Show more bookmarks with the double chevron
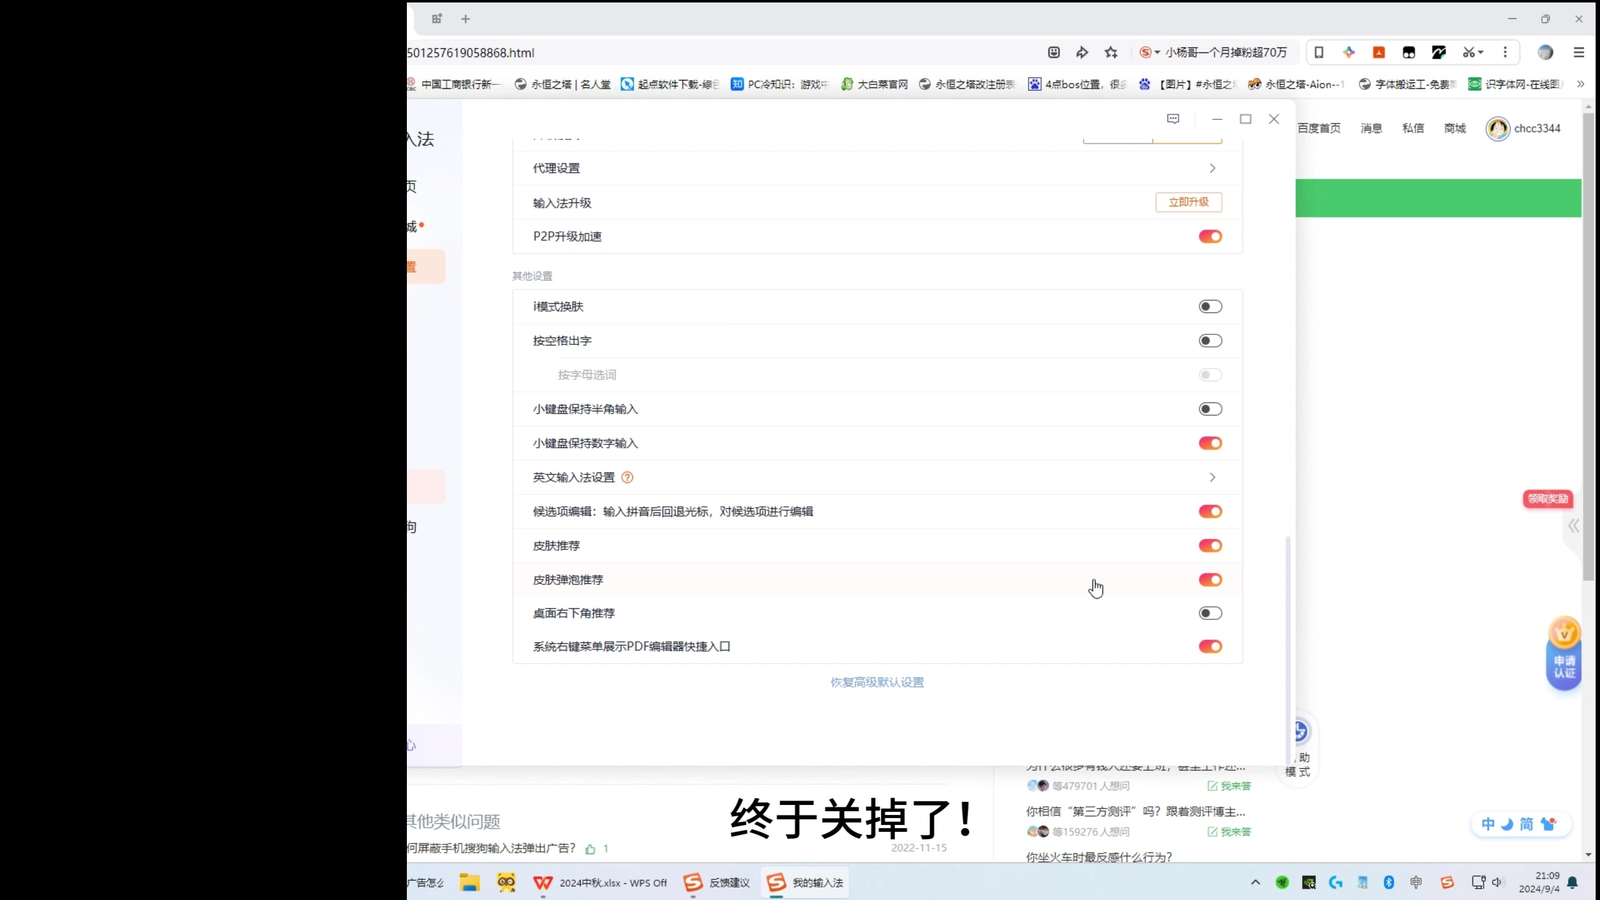The width and height of the screenshot is (1600, 900). tap(1581, 84)
